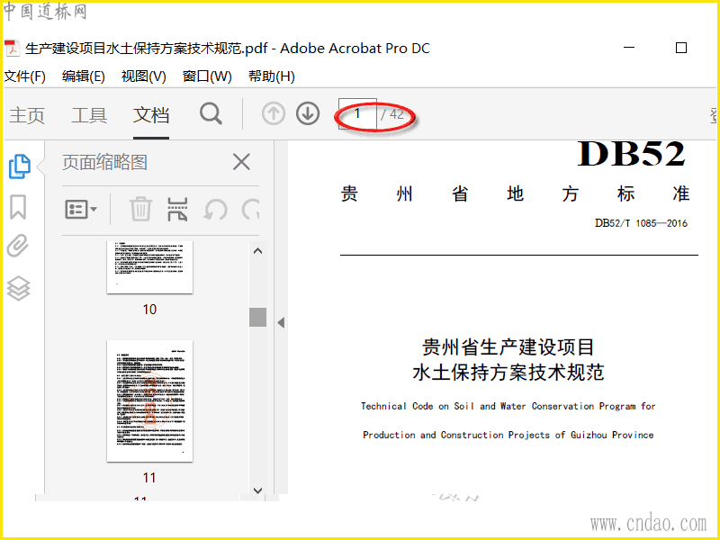Click the DB52 heading text
Viewport: 720px width, 540px height.
coord(632,154)
